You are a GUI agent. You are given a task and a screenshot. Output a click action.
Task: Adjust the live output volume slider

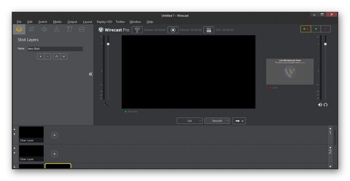[325, 44]
